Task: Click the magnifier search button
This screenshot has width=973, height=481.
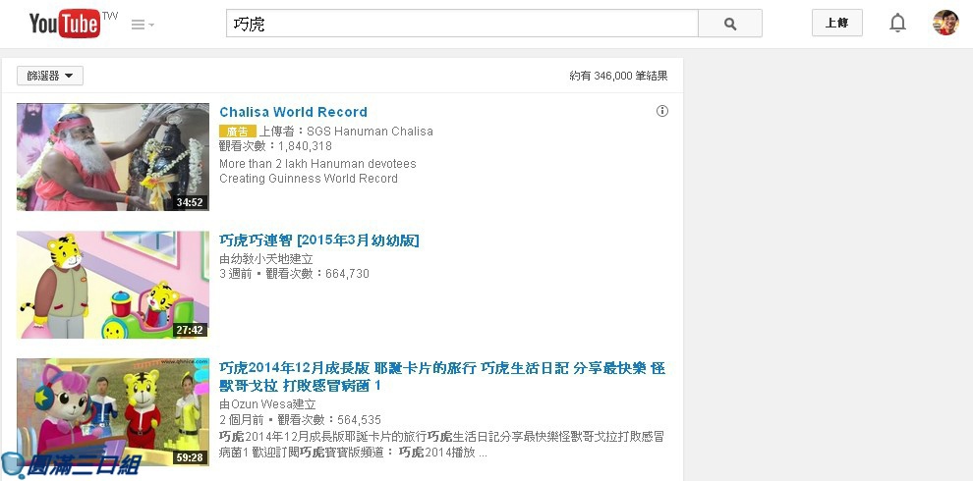Action: [730, 24]
